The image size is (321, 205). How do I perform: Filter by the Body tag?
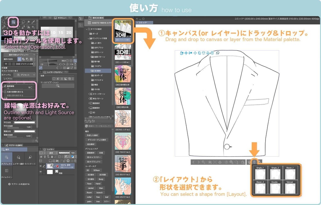click(x=101, y=179)
